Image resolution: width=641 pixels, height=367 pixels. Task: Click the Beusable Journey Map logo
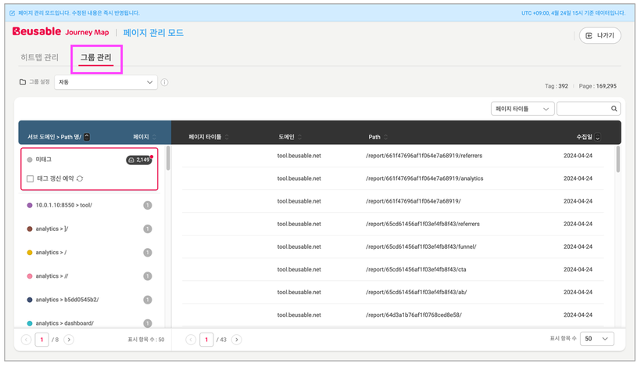click(60, 32)
